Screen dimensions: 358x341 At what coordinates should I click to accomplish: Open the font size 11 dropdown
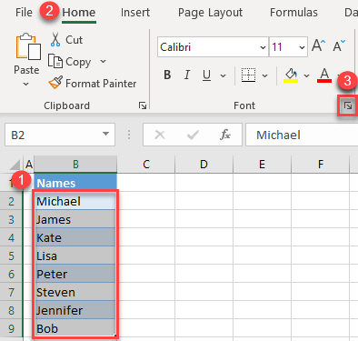(x=302, y=47)
